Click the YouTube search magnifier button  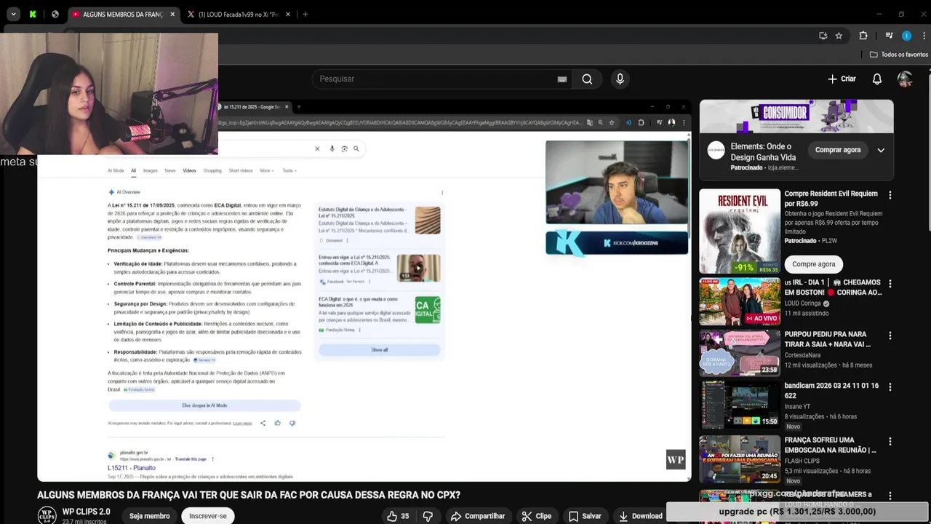coord(587,79)
